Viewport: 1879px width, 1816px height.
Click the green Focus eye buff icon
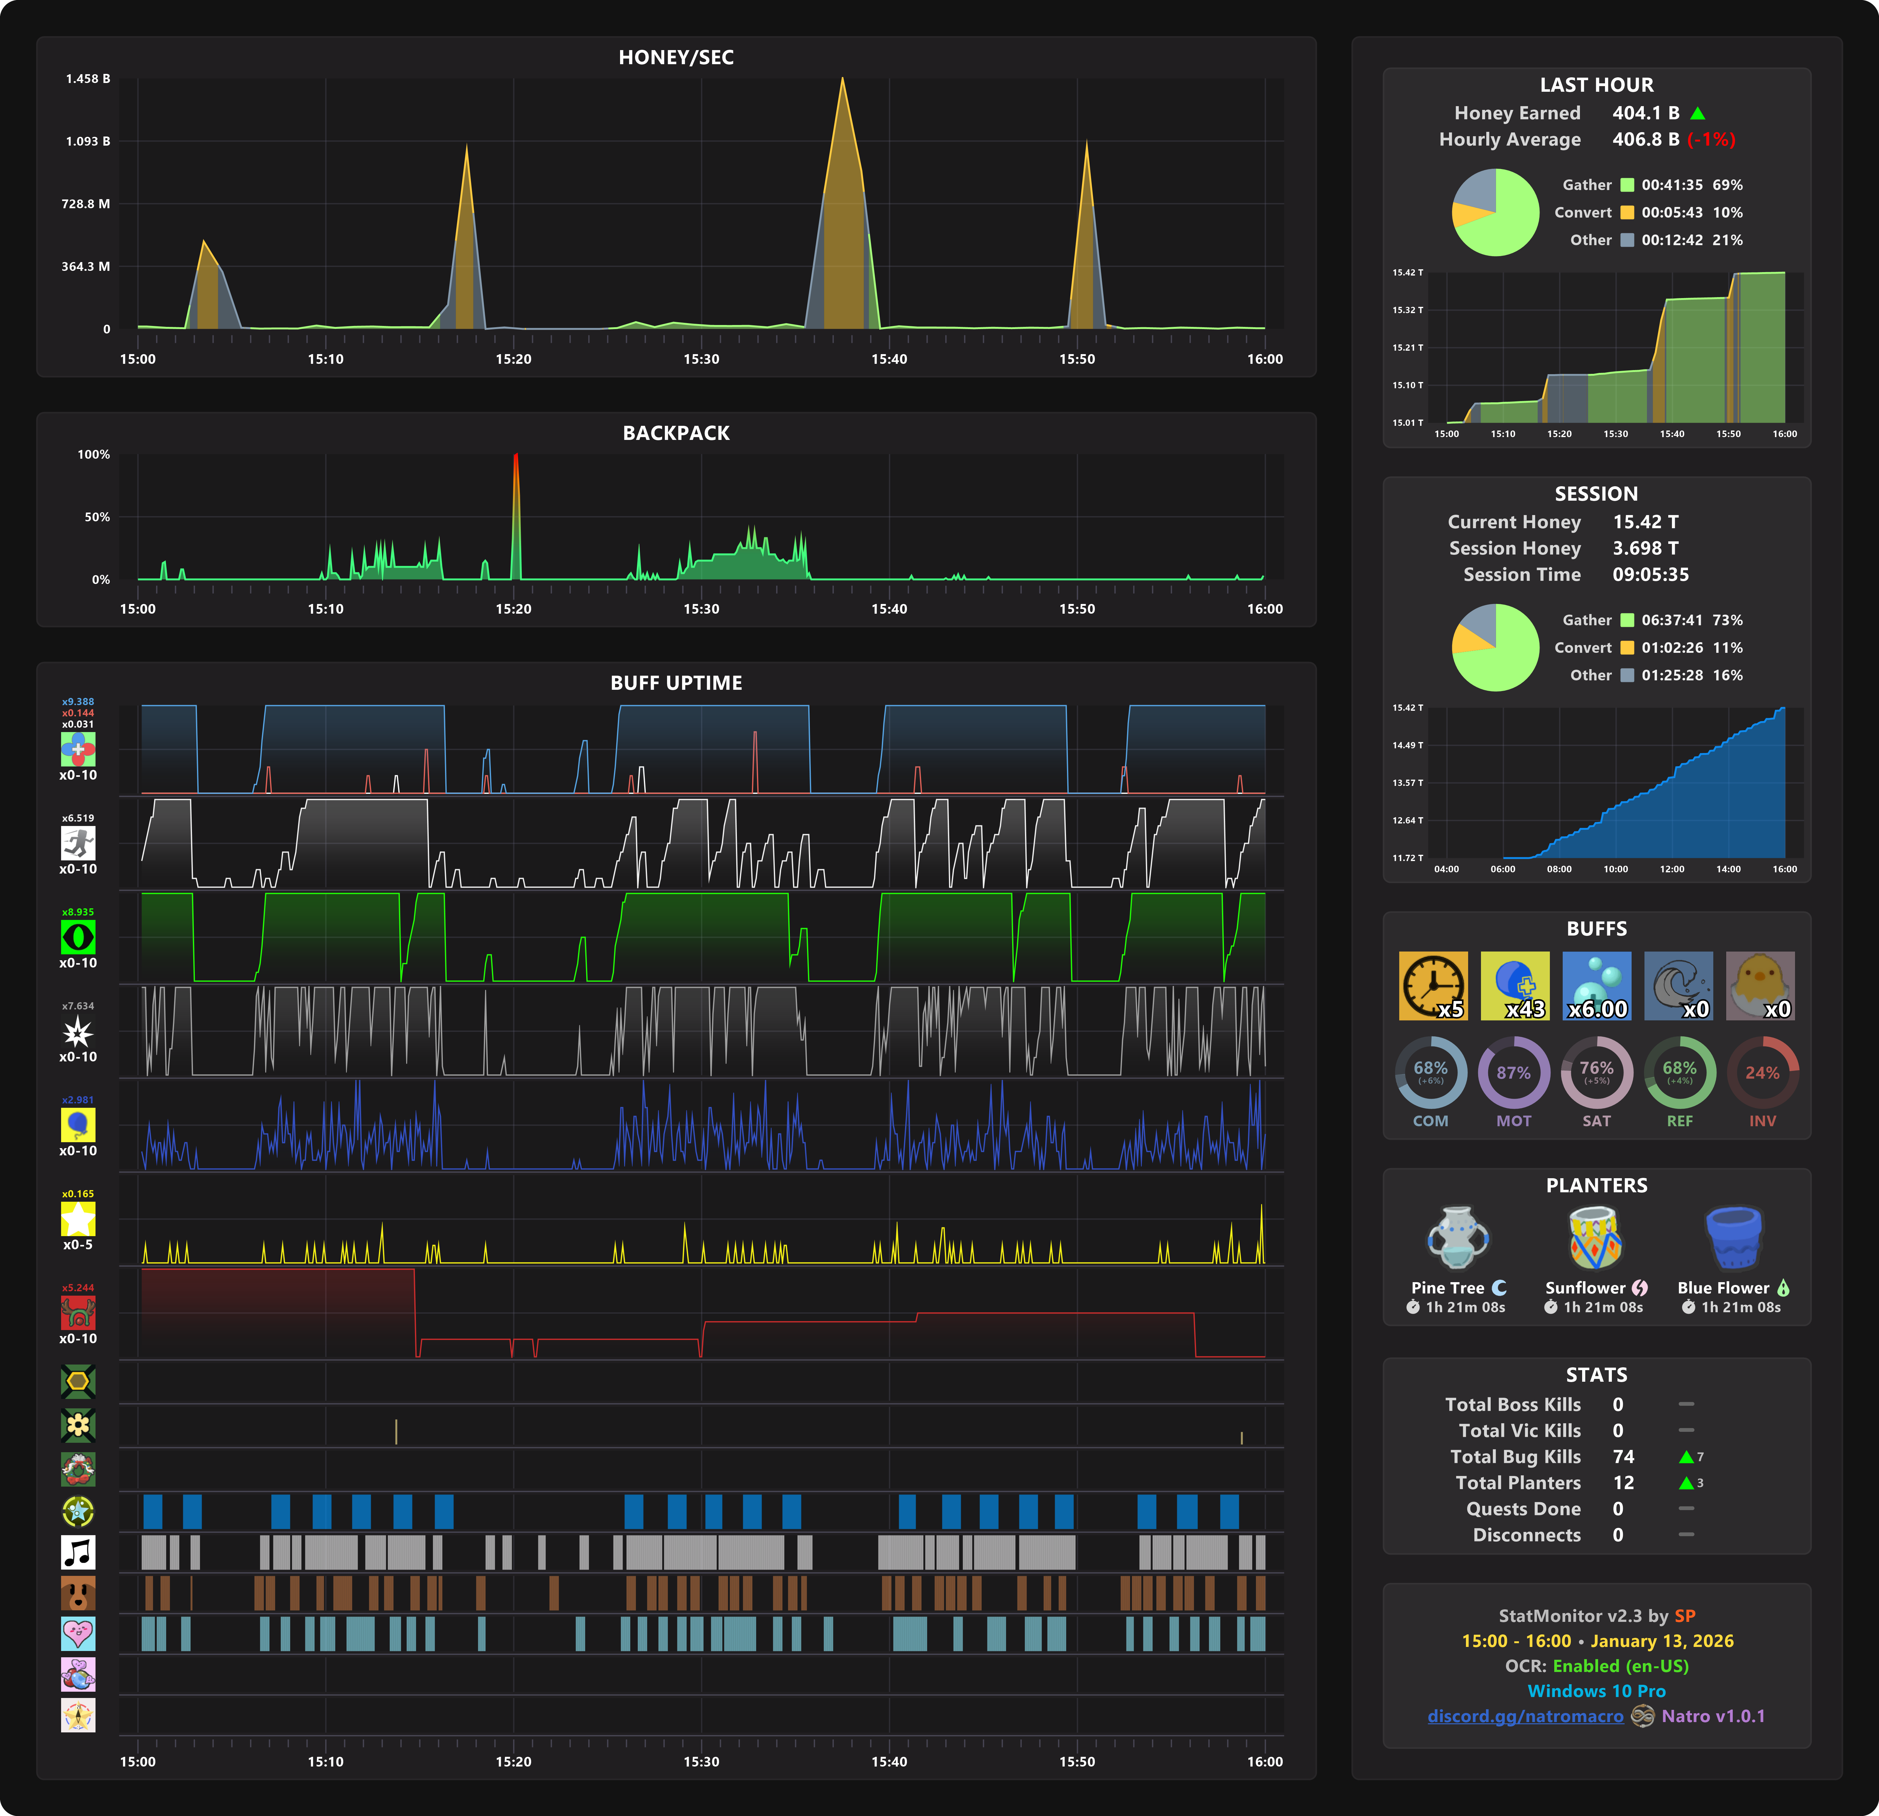point(78,937)
